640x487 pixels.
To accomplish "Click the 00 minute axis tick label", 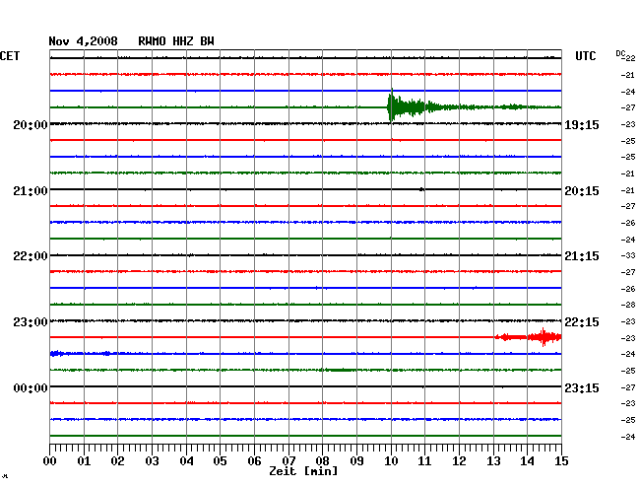I will (x=50, y=461).
